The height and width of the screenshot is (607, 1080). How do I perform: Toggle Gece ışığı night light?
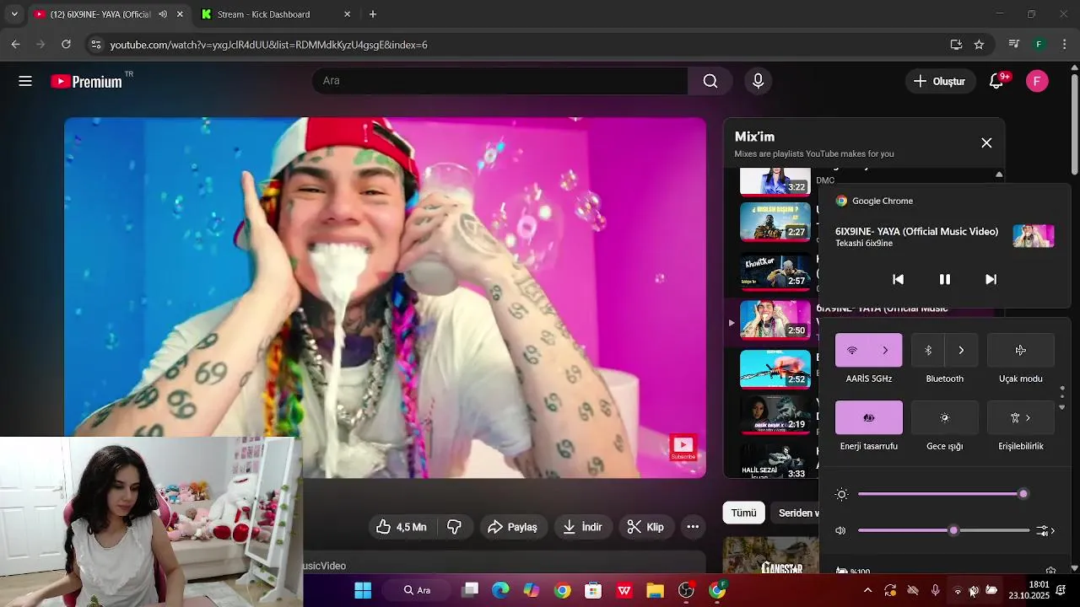(x=945, y=417)
